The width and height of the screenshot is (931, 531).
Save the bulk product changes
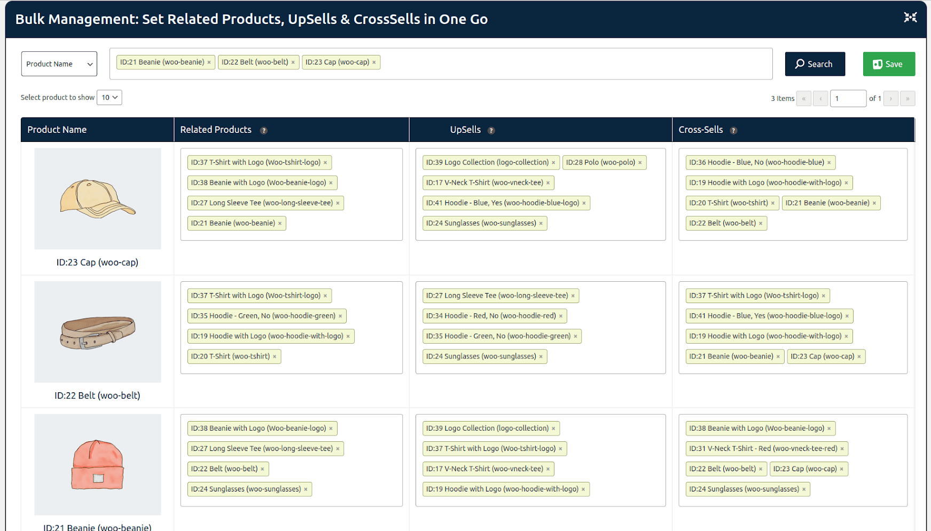(889, 64)
